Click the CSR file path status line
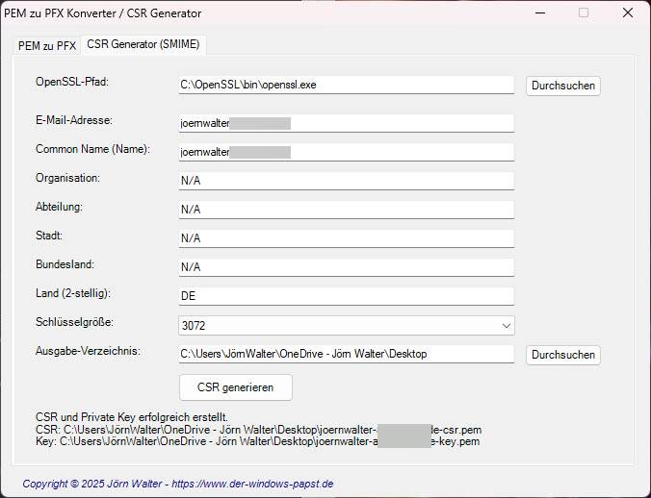Image resolution: width=651 pixels, height=498 pixels. pos(258,429)
